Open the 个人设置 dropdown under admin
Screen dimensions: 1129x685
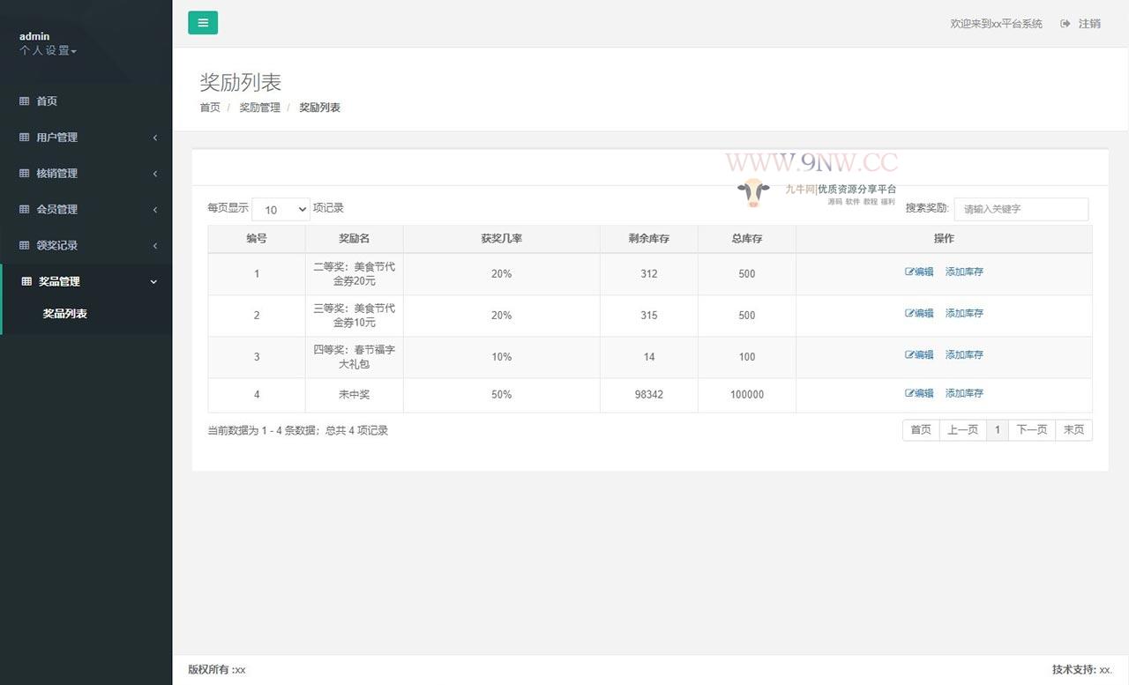click(49, 51)
